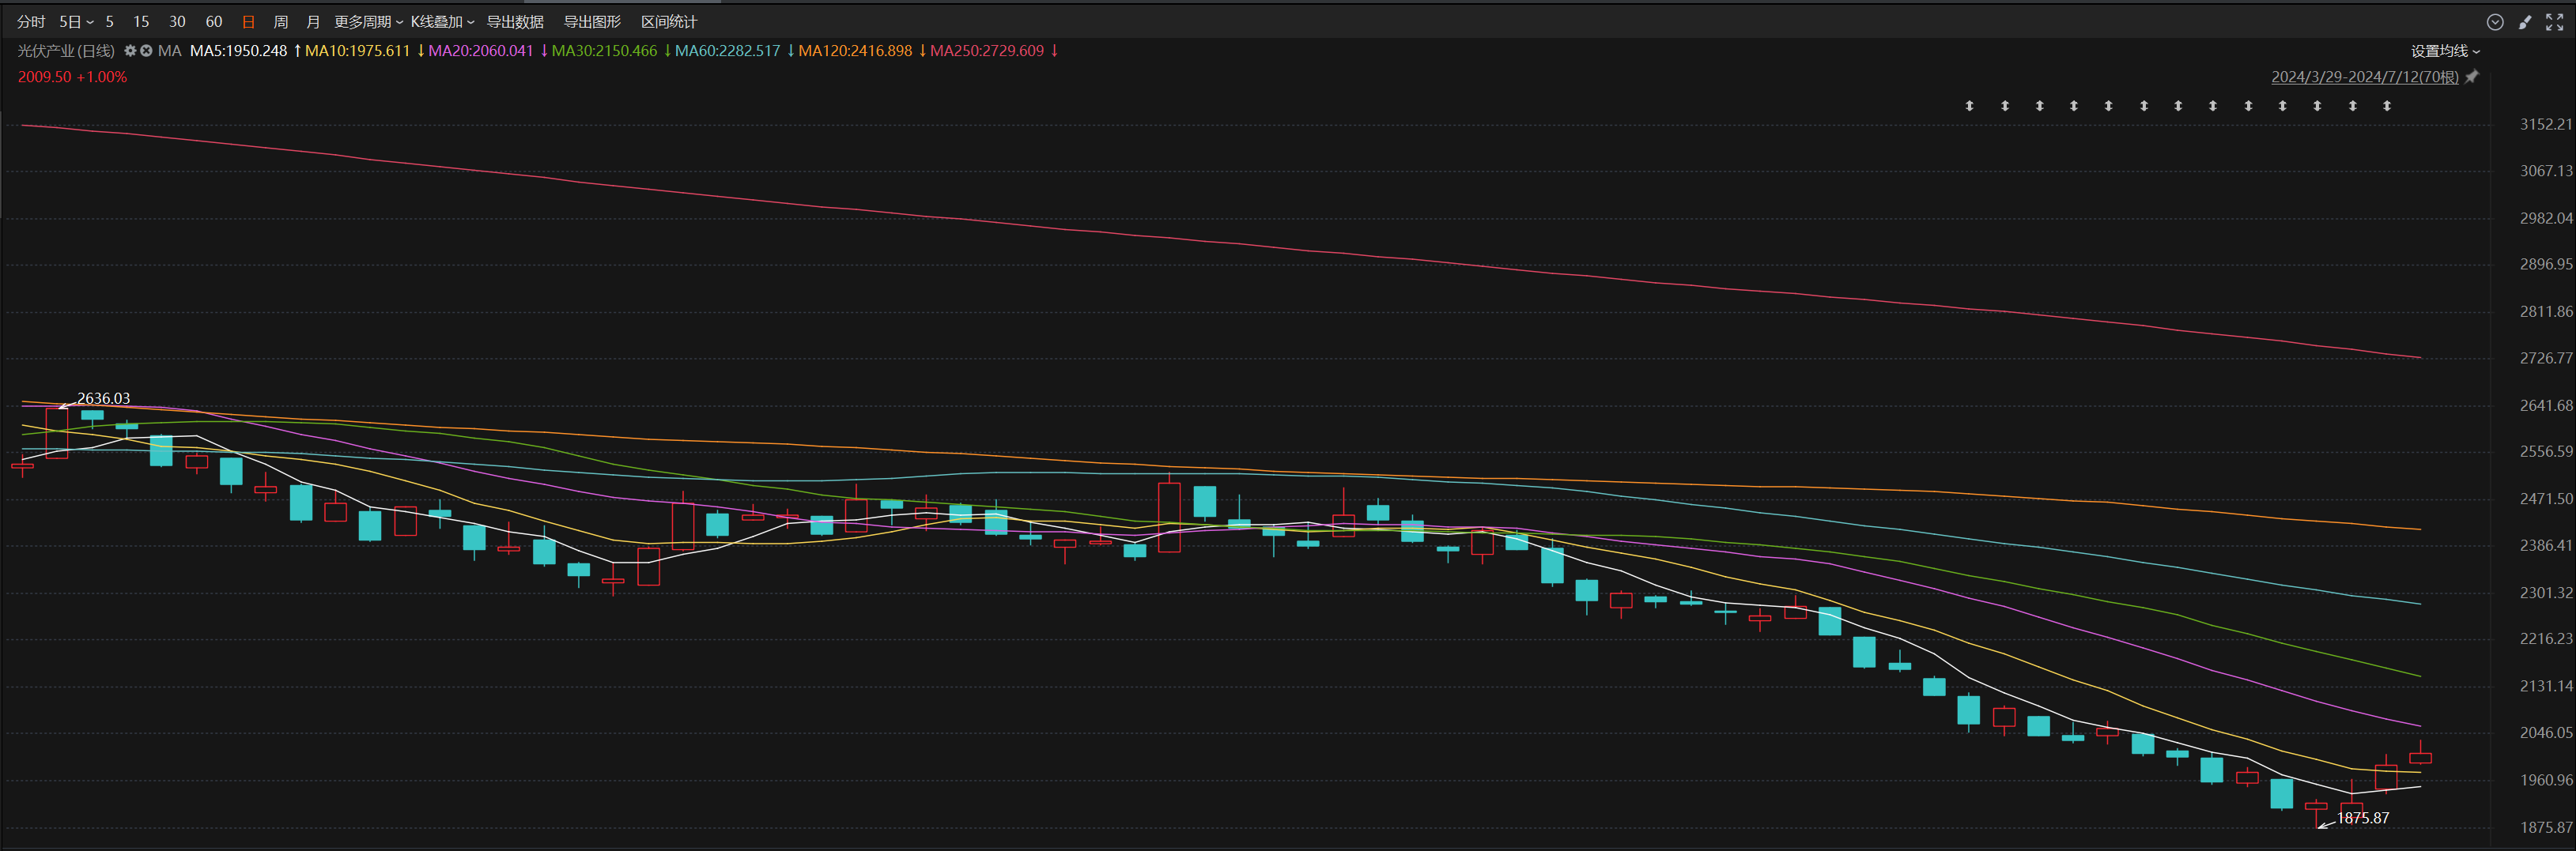The width and height of the screenshot is (2576, 851).
Task: Click the 2009.50 +1.00% price readout
Action: tap(72, 77)
